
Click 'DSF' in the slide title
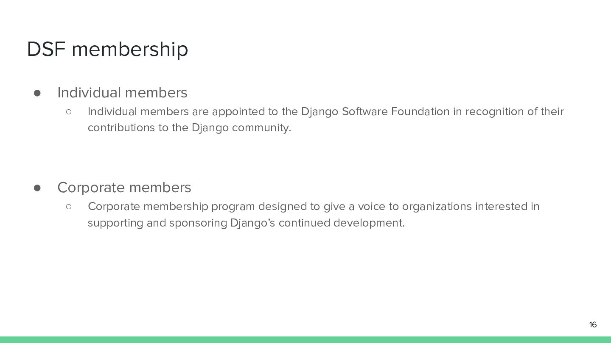pyautogui.click(x=46, y=49)
